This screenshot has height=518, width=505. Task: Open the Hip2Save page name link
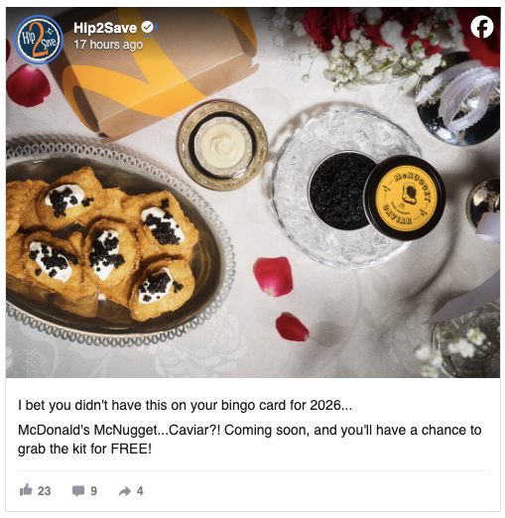[105, 28]
